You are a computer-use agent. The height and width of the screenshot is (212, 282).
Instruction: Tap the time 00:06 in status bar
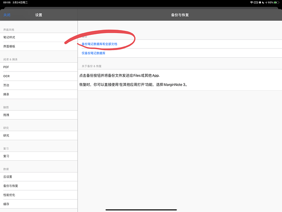7,3
